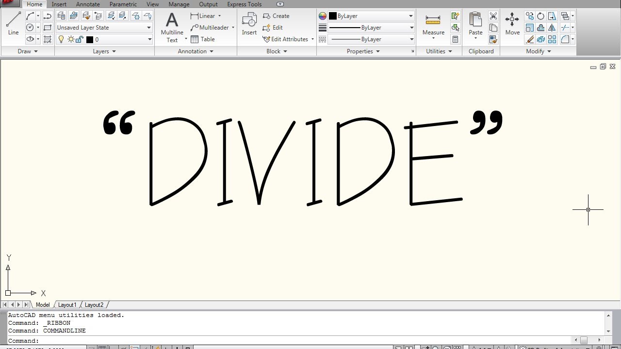Open the Manage ribbon tab
The width and height of the screenshot is (621, 349).
pos(179,4)
